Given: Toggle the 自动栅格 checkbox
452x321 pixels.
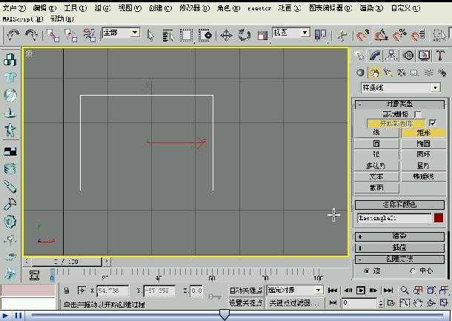Looking at the screenshot, I should pyautogui.click(x=417, y=114).
